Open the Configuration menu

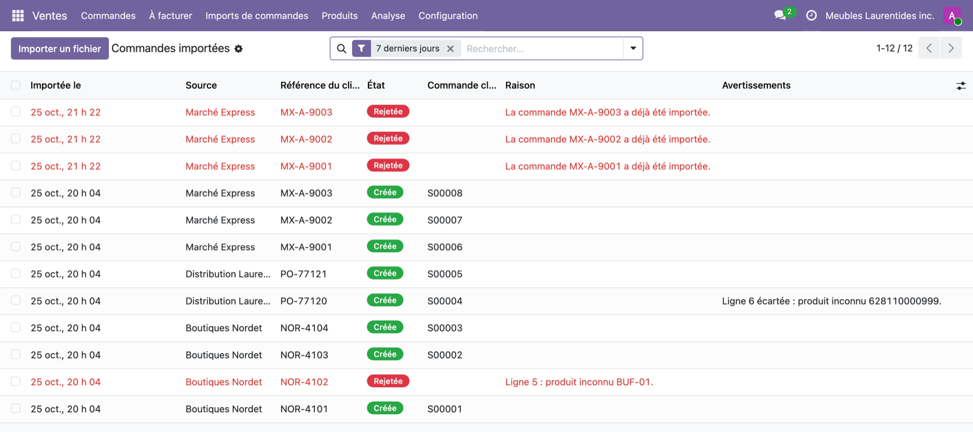[448, 16]
